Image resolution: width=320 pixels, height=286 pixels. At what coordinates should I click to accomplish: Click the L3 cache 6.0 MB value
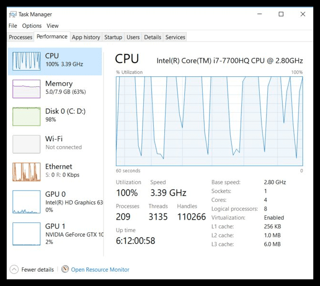(272, 244)
